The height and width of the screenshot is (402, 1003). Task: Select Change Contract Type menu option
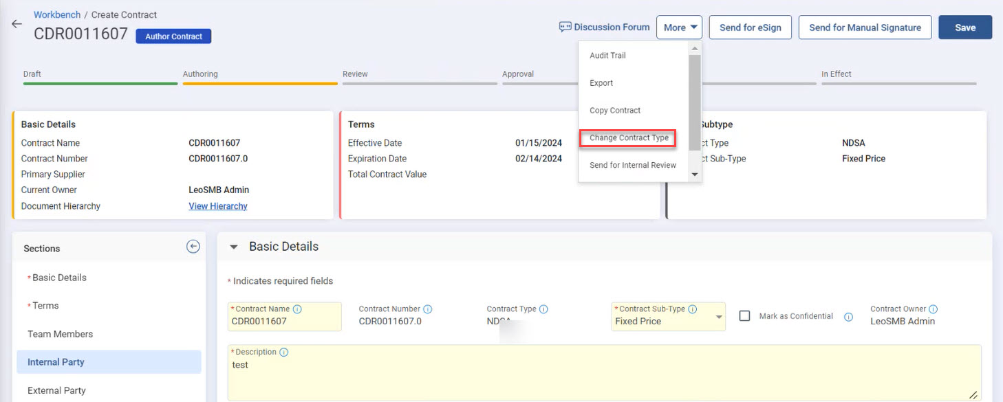click(x=629, y=138)
